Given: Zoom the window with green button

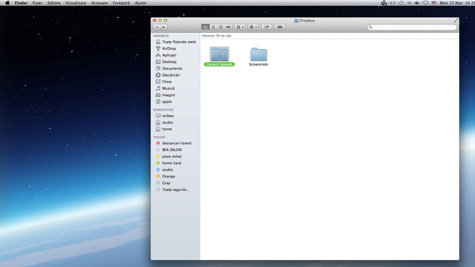Looking at the screenshot, I should (x=166, y=20).
